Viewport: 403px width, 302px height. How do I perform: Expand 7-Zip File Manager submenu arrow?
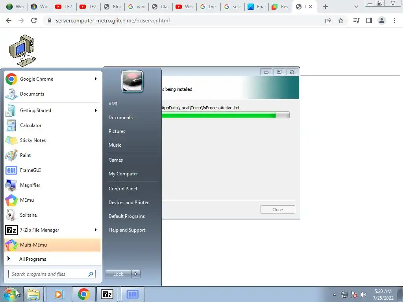(96, 230)
